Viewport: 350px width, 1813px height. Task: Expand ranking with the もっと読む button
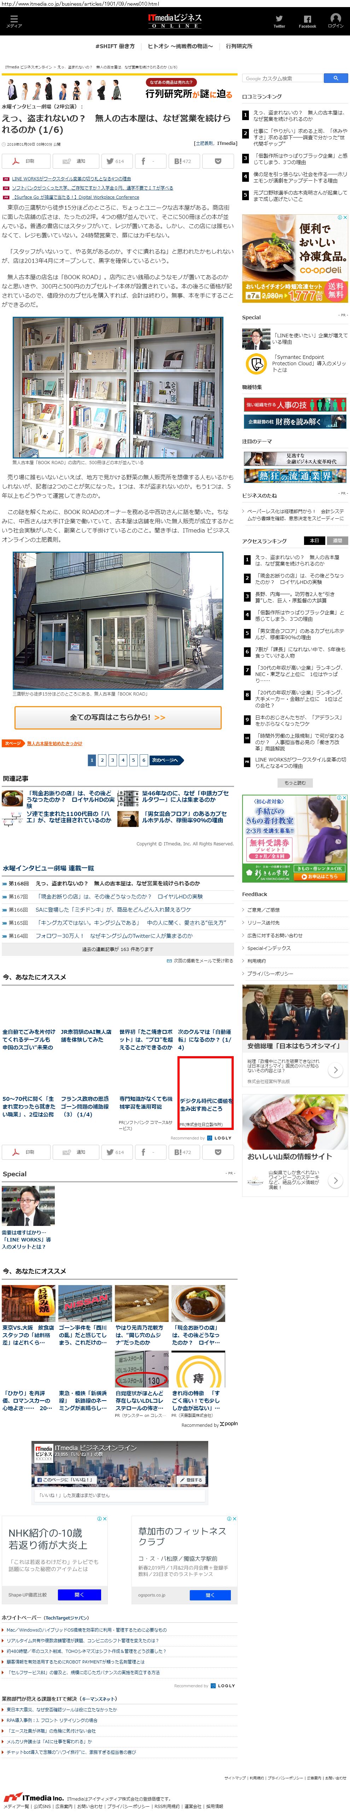point(294,783)
